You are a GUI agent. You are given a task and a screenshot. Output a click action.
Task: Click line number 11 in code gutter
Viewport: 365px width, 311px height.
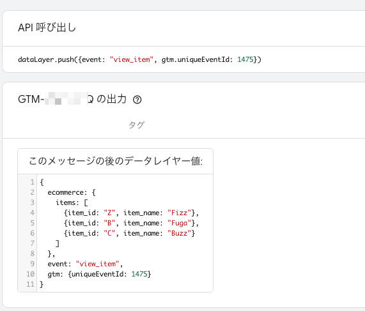click(30, 284)
